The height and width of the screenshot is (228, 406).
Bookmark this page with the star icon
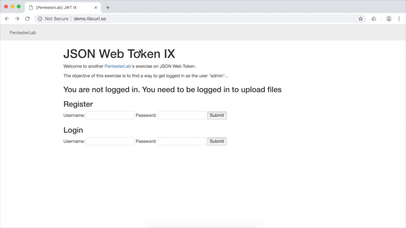[361, 19]
